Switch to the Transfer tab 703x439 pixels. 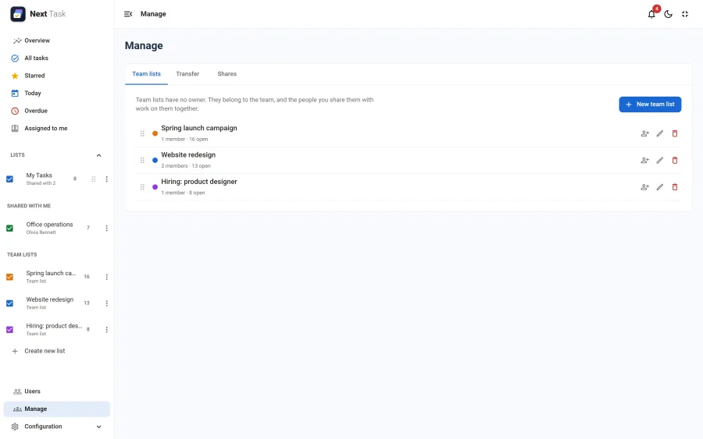coord(187,74)
